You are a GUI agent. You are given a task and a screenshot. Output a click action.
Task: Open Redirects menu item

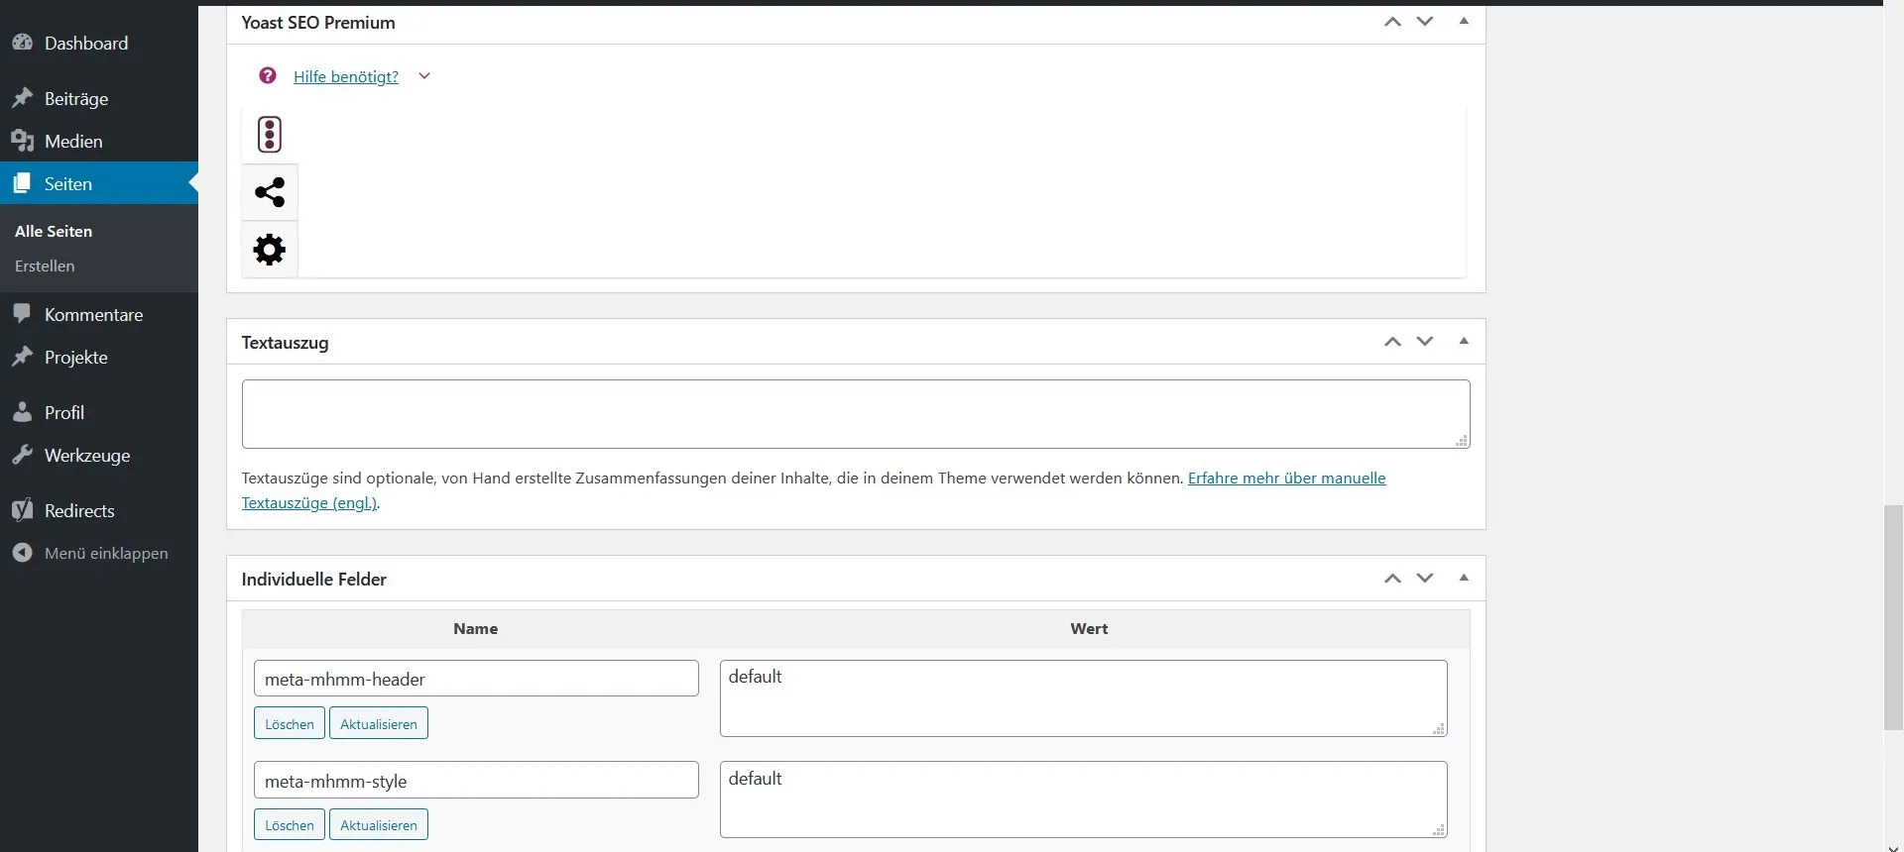coord(99,510)
